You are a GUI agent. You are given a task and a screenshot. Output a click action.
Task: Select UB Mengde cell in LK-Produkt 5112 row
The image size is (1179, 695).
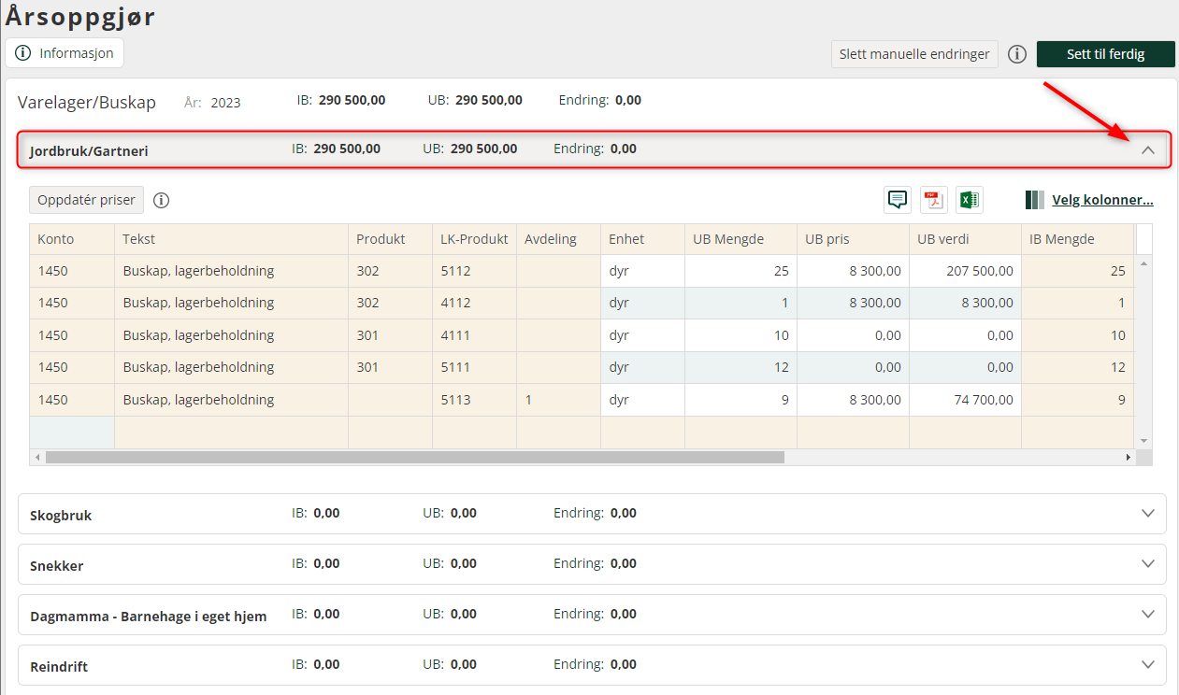click(740, 271)
